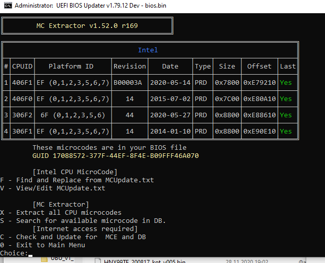Click 'These microcodes are in your BIOS file'

click(110, 148)
